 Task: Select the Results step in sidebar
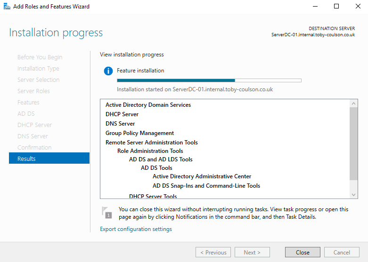click(x=49, y=159)
